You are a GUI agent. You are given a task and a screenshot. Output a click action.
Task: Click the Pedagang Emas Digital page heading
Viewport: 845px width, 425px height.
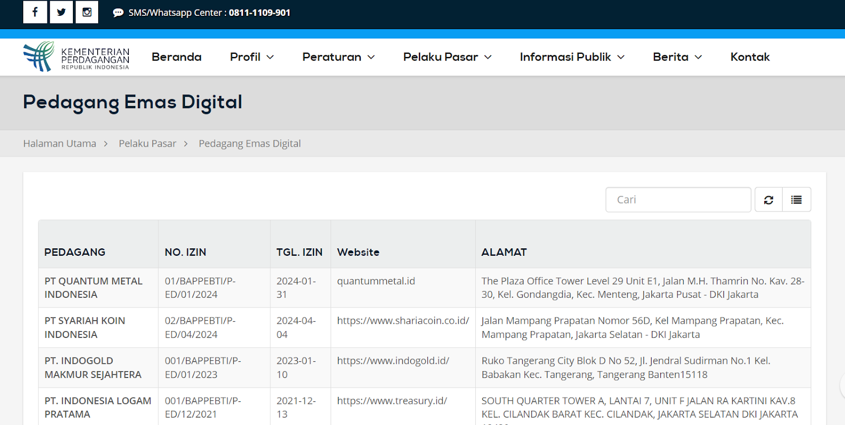pyautogui.click(x=133, y=102)
